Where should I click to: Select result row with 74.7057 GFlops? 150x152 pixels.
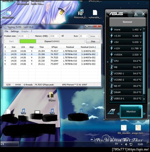(x=50, y=54)
